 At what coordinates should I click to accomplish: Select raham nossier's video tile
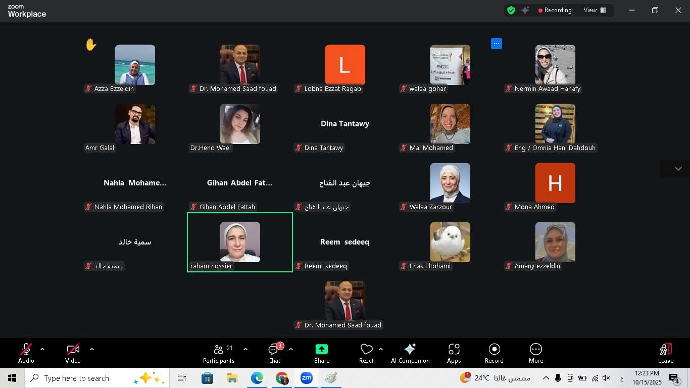tap(239, 241)
